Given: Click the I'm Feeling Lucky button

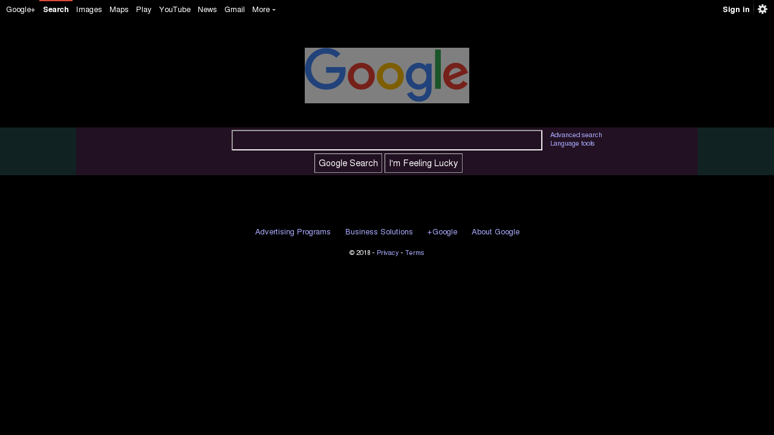Looking at the screenshot, I should click(423, 163).
